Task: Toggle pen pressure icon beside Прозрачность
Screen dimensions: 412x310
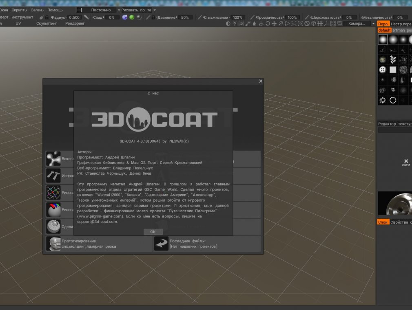Action: pos(252,18)
